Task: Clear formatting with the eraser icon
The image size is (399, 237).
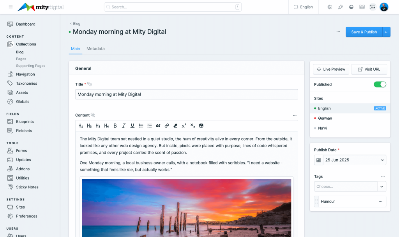Action: [175, 125]
